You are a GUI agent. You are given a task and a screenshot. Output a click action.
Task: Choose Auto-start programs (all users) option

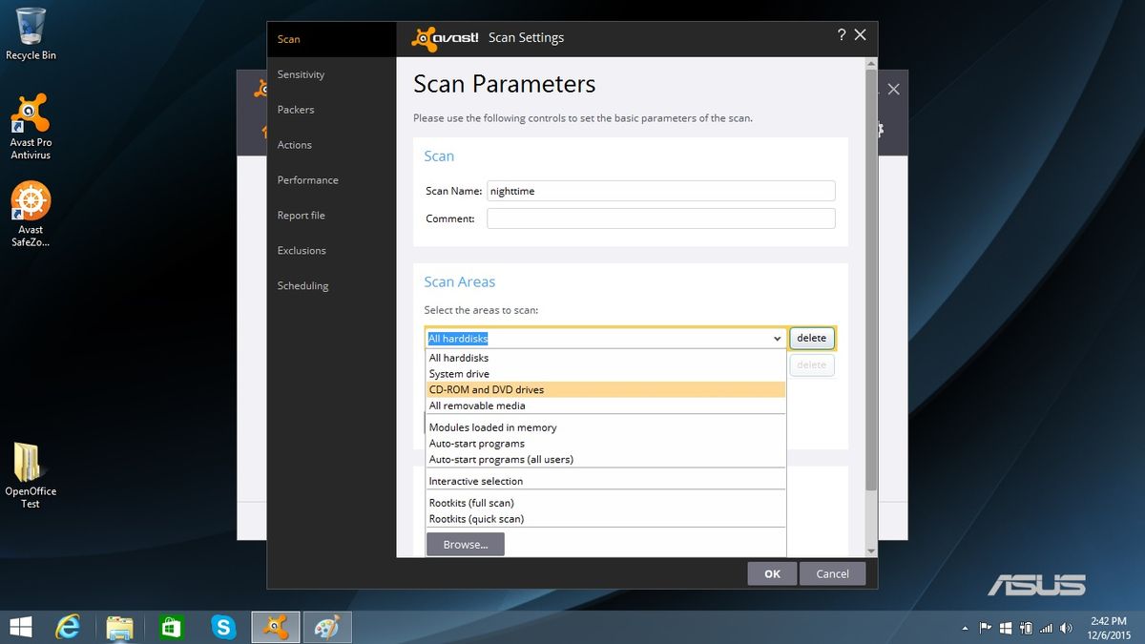[605, 459]
